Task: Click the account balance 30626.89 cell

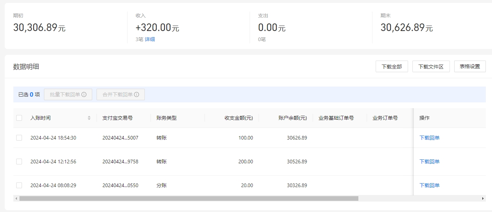Action: point(297,138)
